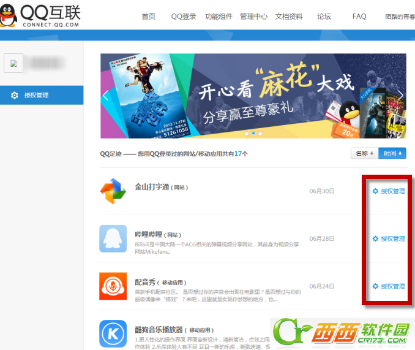The width and height of the screenshot is (415, 350).
Task: Select the first banner pagination dot
Action: pyautogui.click(x=247, y=133)
